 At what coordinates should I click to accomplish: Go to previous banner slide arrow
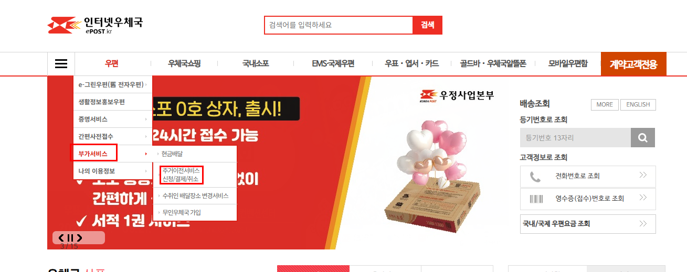[61, 238]
